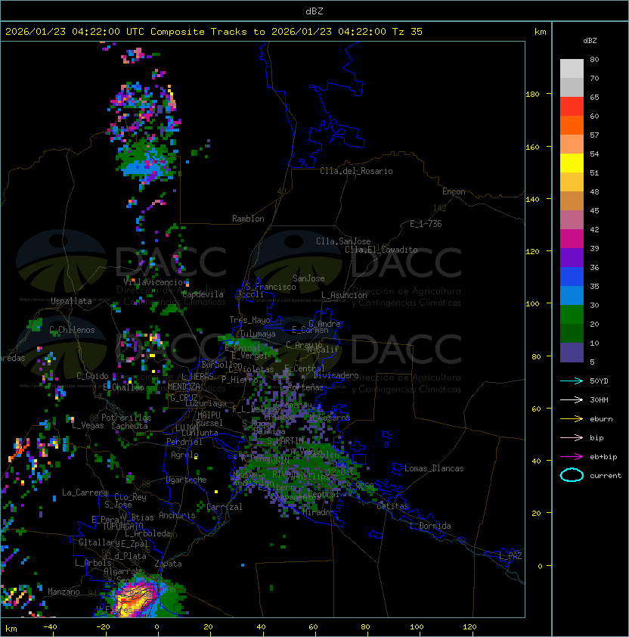Pick the light blue 35 dBZ legend color
The image size is (629, 637).
pos(572,295)
